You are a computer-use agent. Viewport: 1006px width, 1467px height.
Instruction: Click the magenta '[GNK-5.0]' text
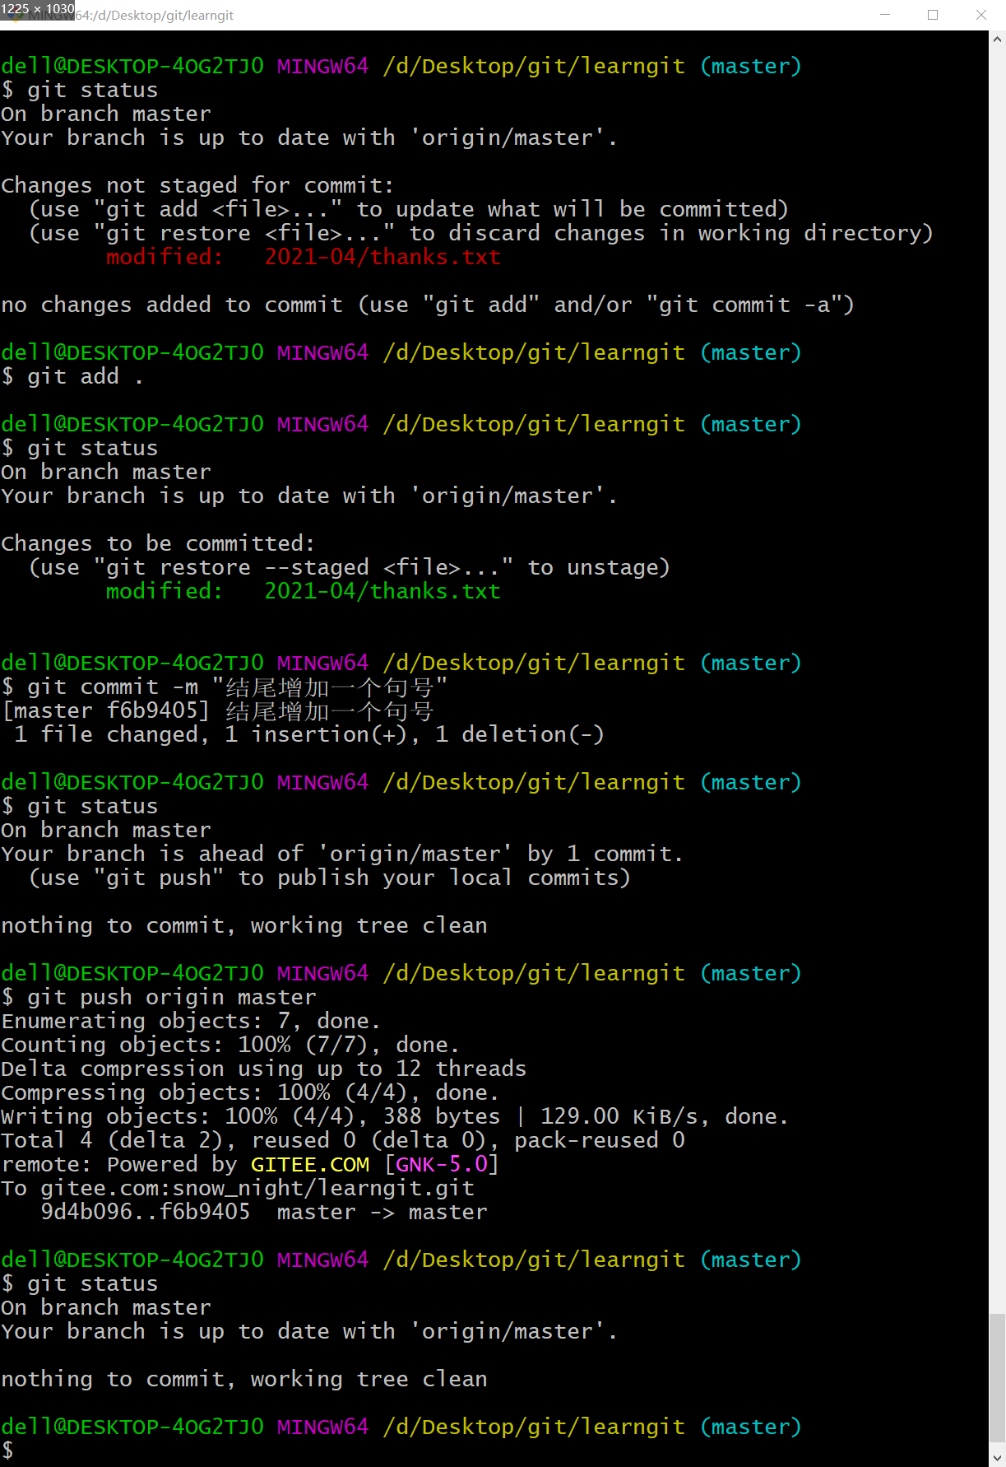pos(442,1164)
